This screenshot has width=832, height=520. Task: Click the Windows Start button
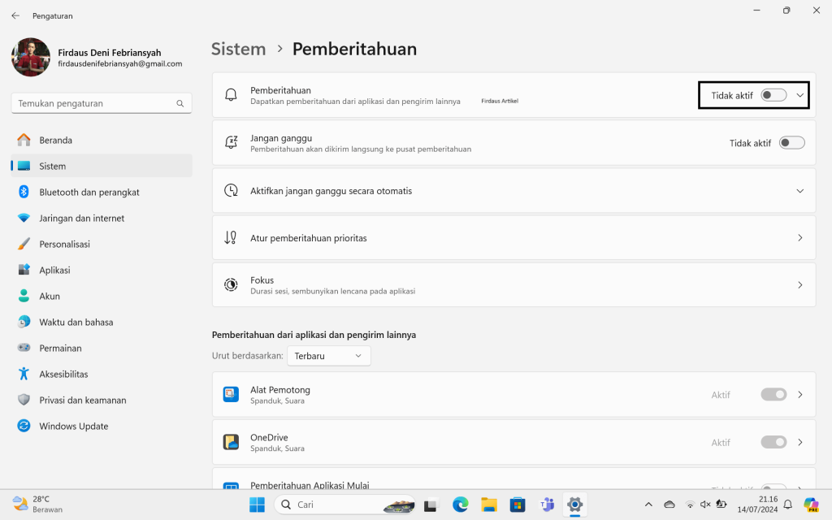point(257,505)
